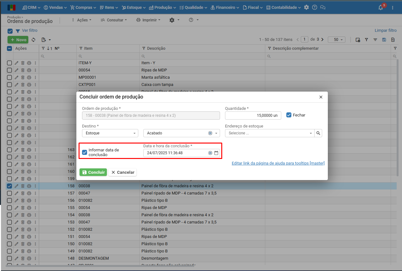The width and height of the screenshot is (402, 271).
Task: Open the Destino Estoque dropdown
Action: point(110,133)
